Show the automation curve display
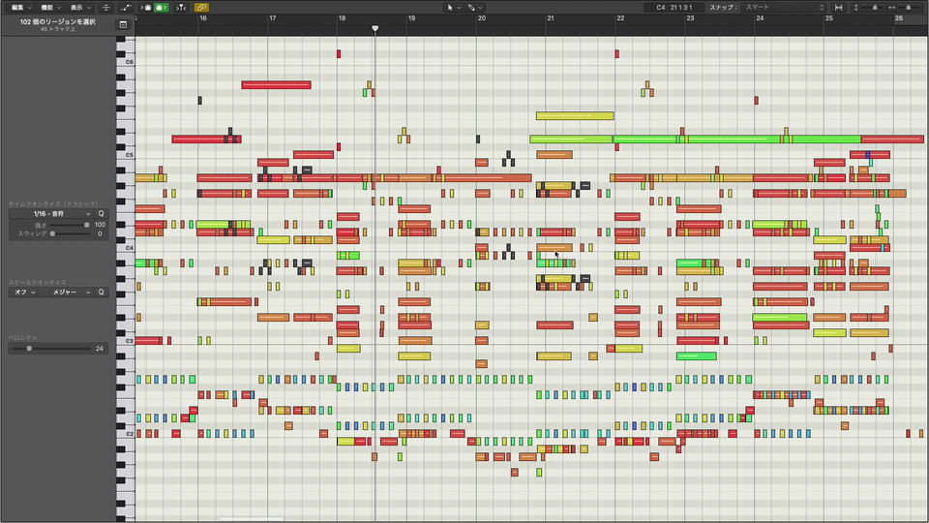The image size is (929, 523). coord(126,8)
